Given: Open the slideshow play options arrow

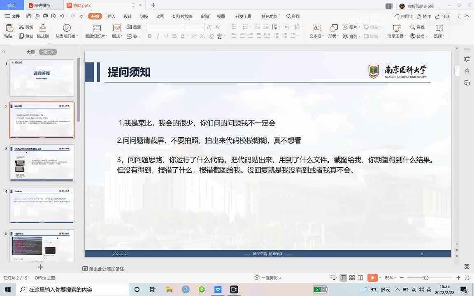Looking at the screenshot, I should 380,277.
